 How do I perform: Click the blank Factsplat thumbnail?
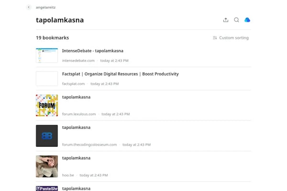(47, 79)
